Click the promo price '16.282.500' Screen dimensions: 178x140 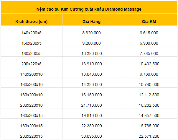[149, 105]
